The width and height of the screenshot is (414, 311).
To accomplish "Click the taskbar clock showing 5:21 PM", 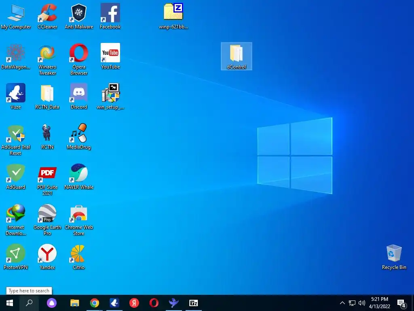I will click(x=379, y=303).
